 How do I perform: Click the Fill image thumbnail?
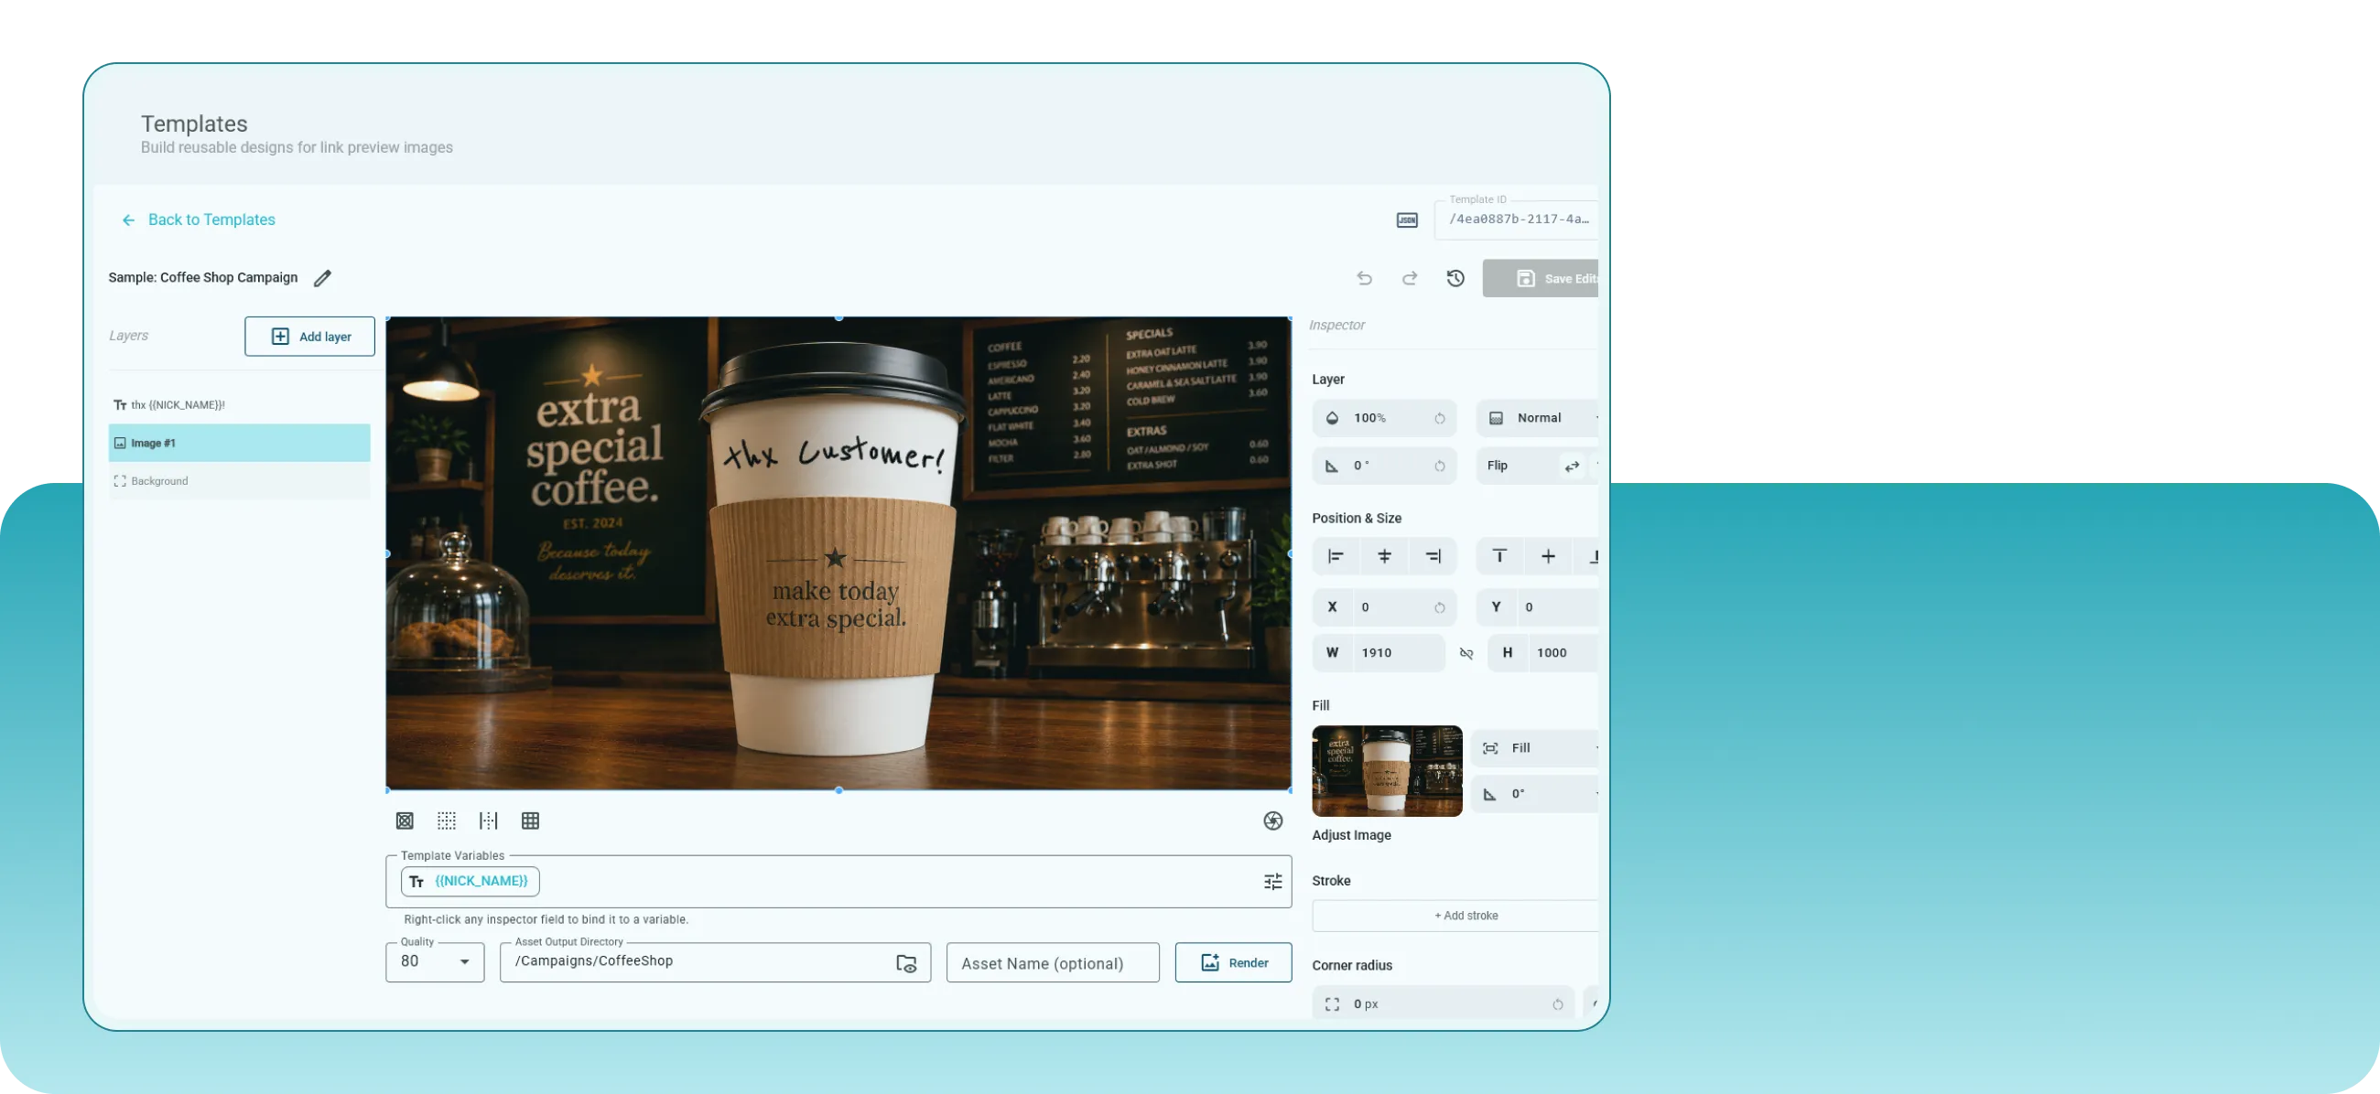(1386, 771)
